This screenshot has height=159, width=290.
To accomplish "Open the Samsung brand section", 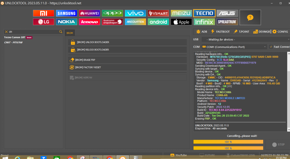I will [x=66, y=13].
